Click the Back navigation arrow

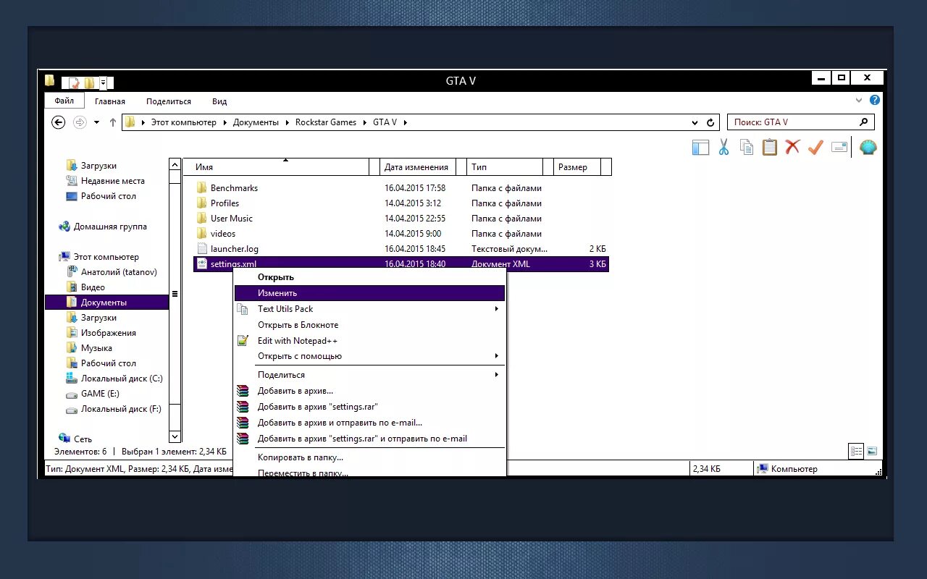tap(59, 122)
